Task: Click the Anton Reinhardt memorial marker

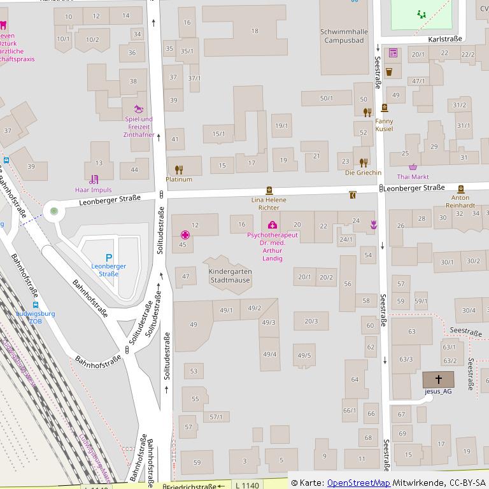Action: (x=460, y=188)
